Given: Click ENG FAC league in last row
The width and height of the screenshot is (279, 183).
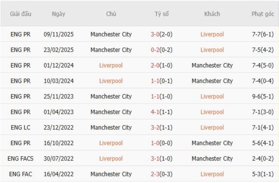Looking at the screenshot, I should pos(20,174).
